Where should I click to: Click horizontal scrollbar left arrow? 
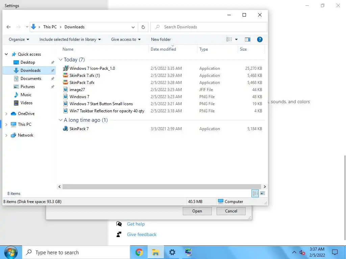click(59, 186)
